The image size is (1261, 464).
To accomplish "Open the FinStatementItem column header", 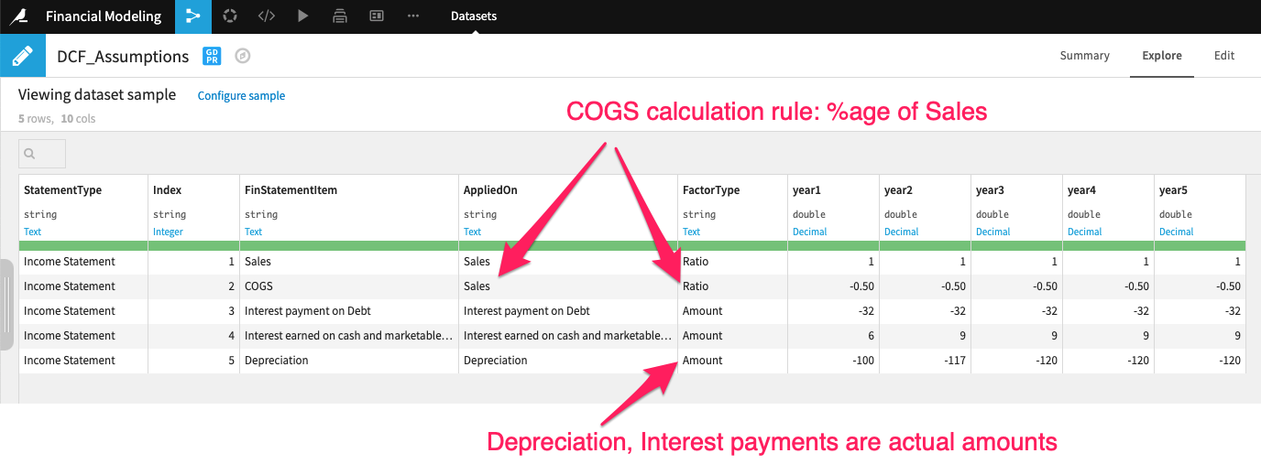I will (x=291, y=190).
